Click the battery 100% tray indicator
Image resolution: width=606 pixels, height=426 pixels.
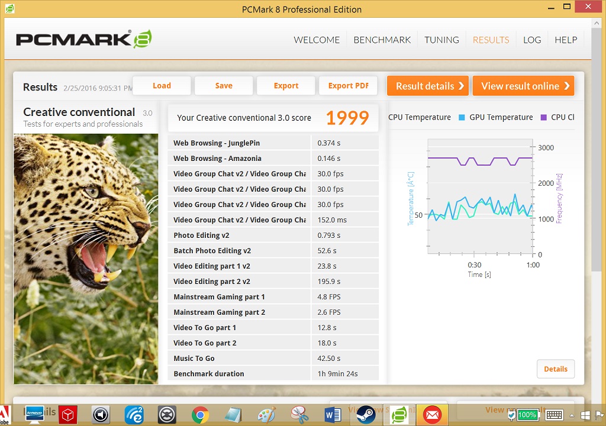coord(526,415)
